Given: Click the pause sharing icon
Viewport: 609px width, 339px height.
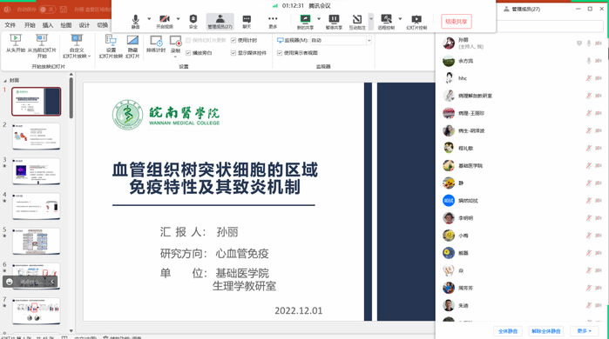Looking at the screenshot, I should tap(334, 22).
